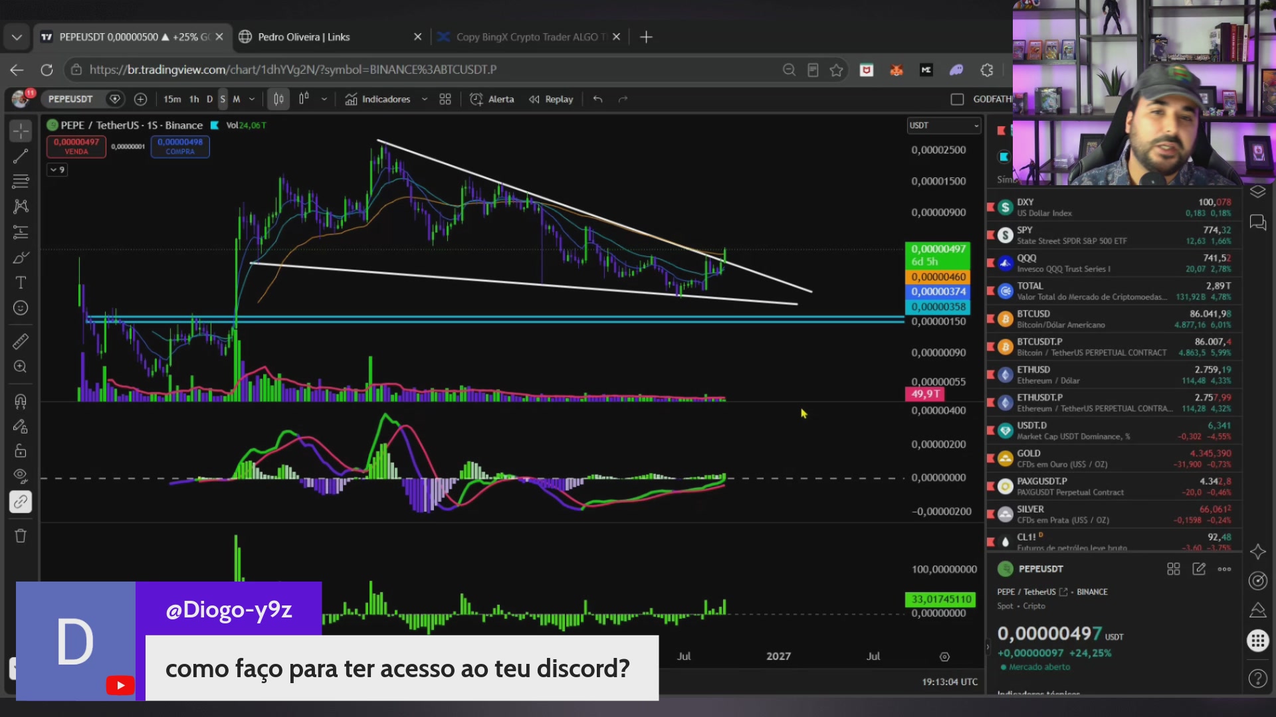Open the Fibonacci retracement tools

(x=21, y=181)
